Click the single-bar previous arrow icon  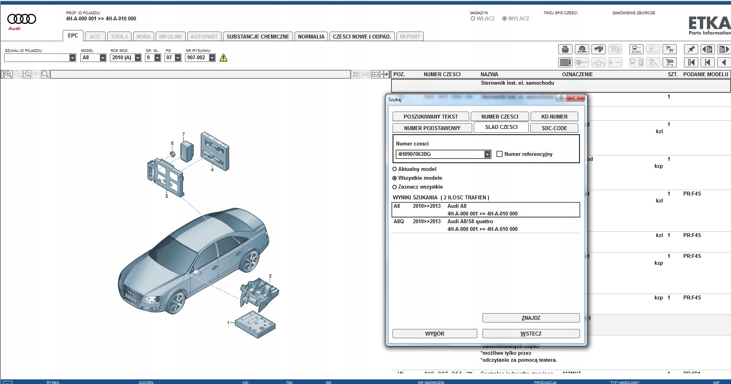(708, 62)
